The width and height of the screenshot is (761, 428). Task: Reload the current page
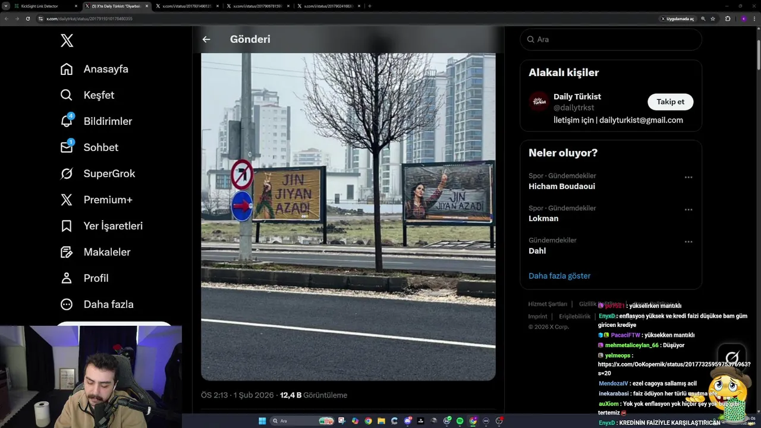click(27, 18)
